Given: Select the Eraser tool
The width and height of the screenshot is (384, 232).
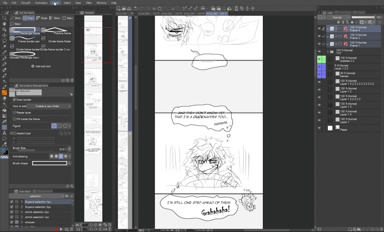Looking at the screenshot, I should 4,98.
